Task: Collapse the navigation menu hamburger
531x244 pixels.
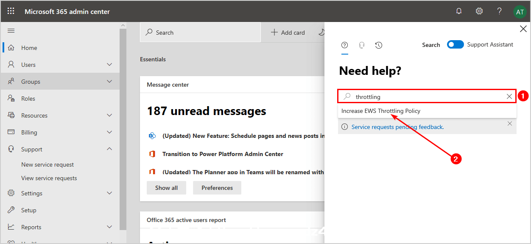Action: [x=11, y=30]
